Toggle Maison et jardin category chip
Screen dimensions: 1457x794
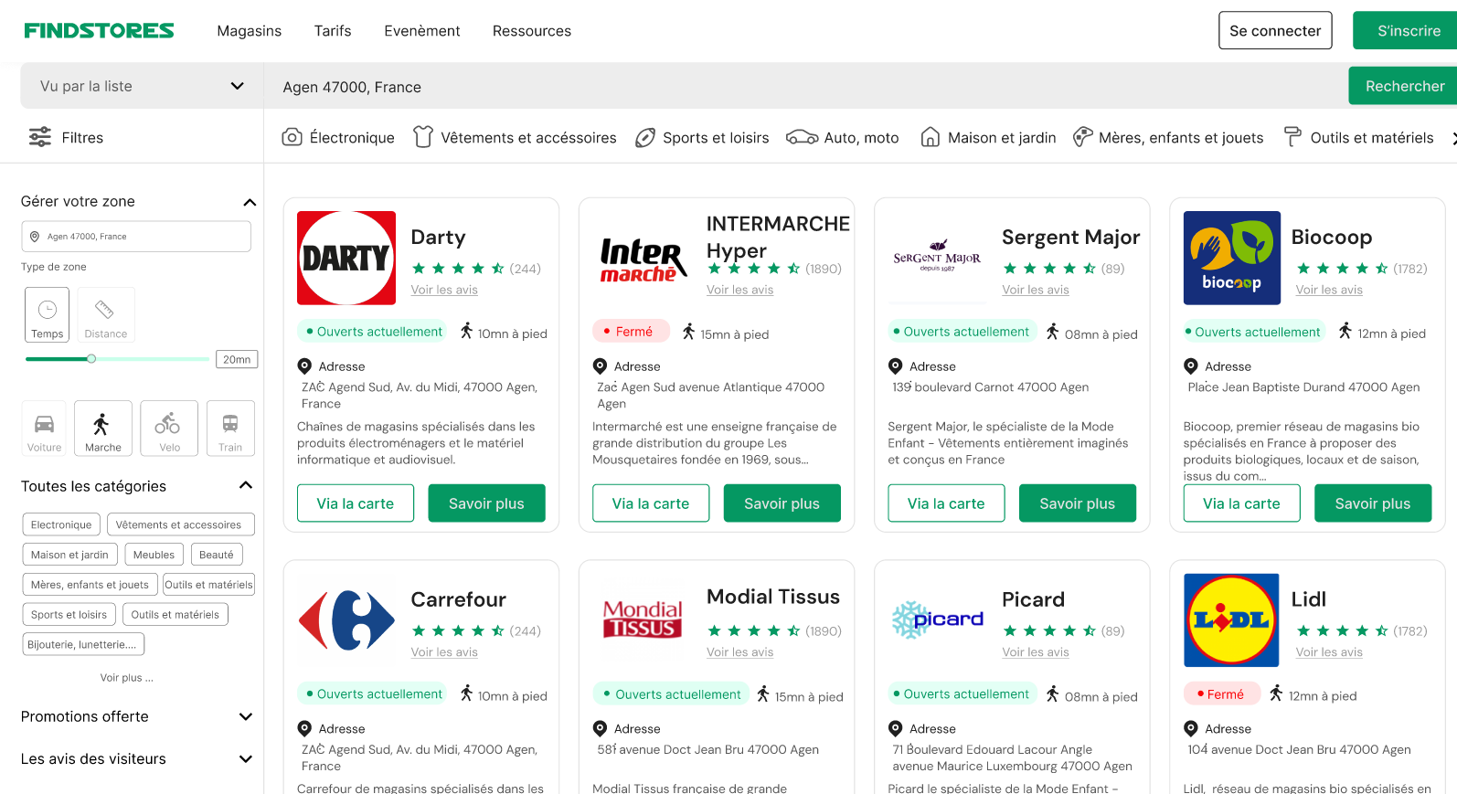(x=69, y=555)
